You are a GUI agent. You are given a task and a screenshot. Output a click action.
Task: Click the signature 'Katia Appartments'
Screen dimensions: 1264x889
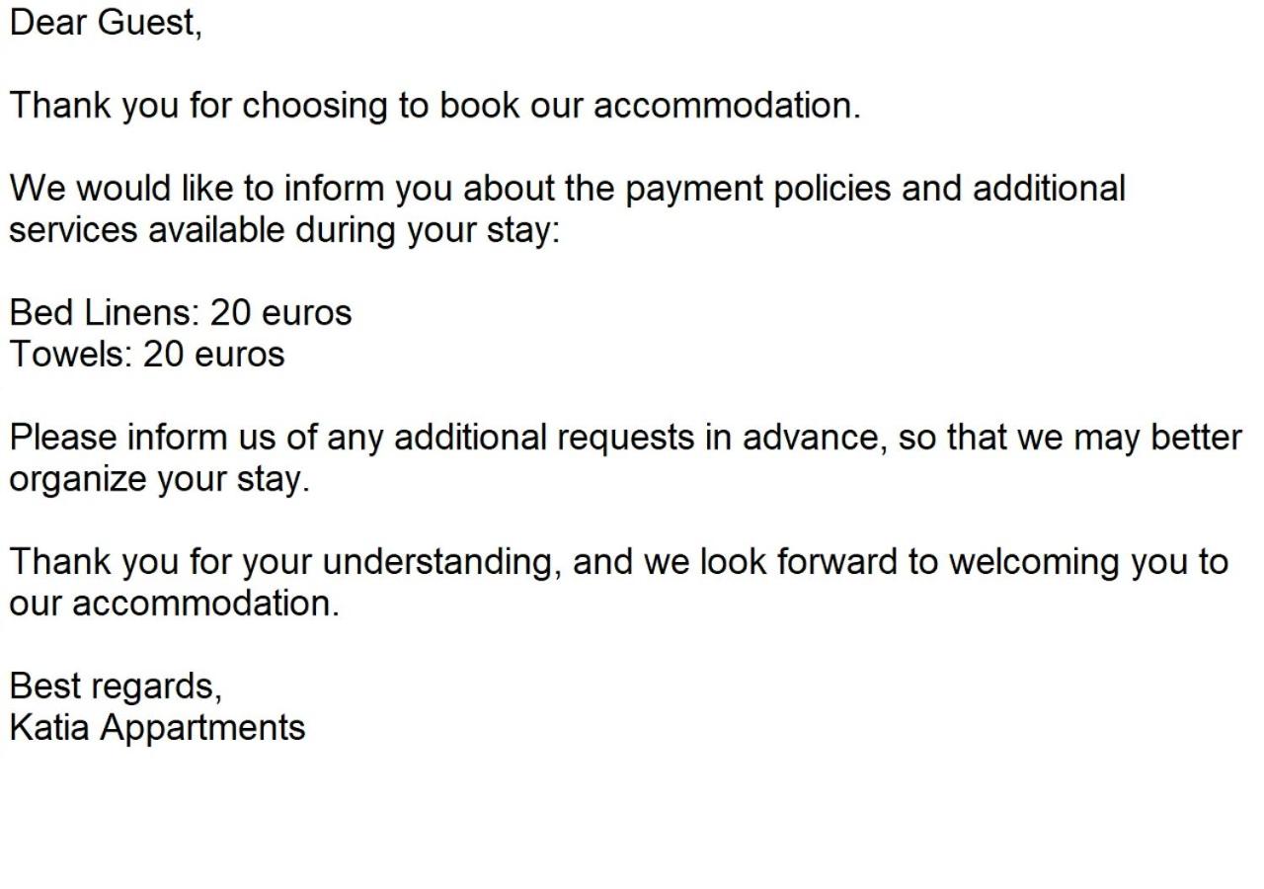coord(158,727)
